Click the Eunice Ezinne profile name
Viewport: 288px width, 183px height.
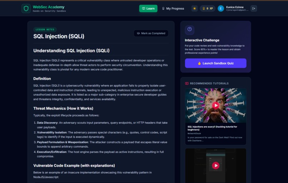pos(235,7)
